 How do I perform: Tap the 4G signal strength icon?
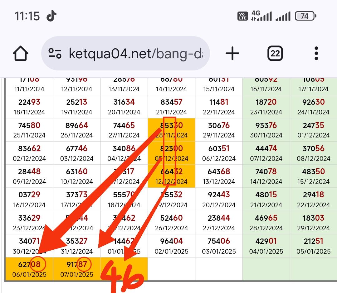coord(261,16)
